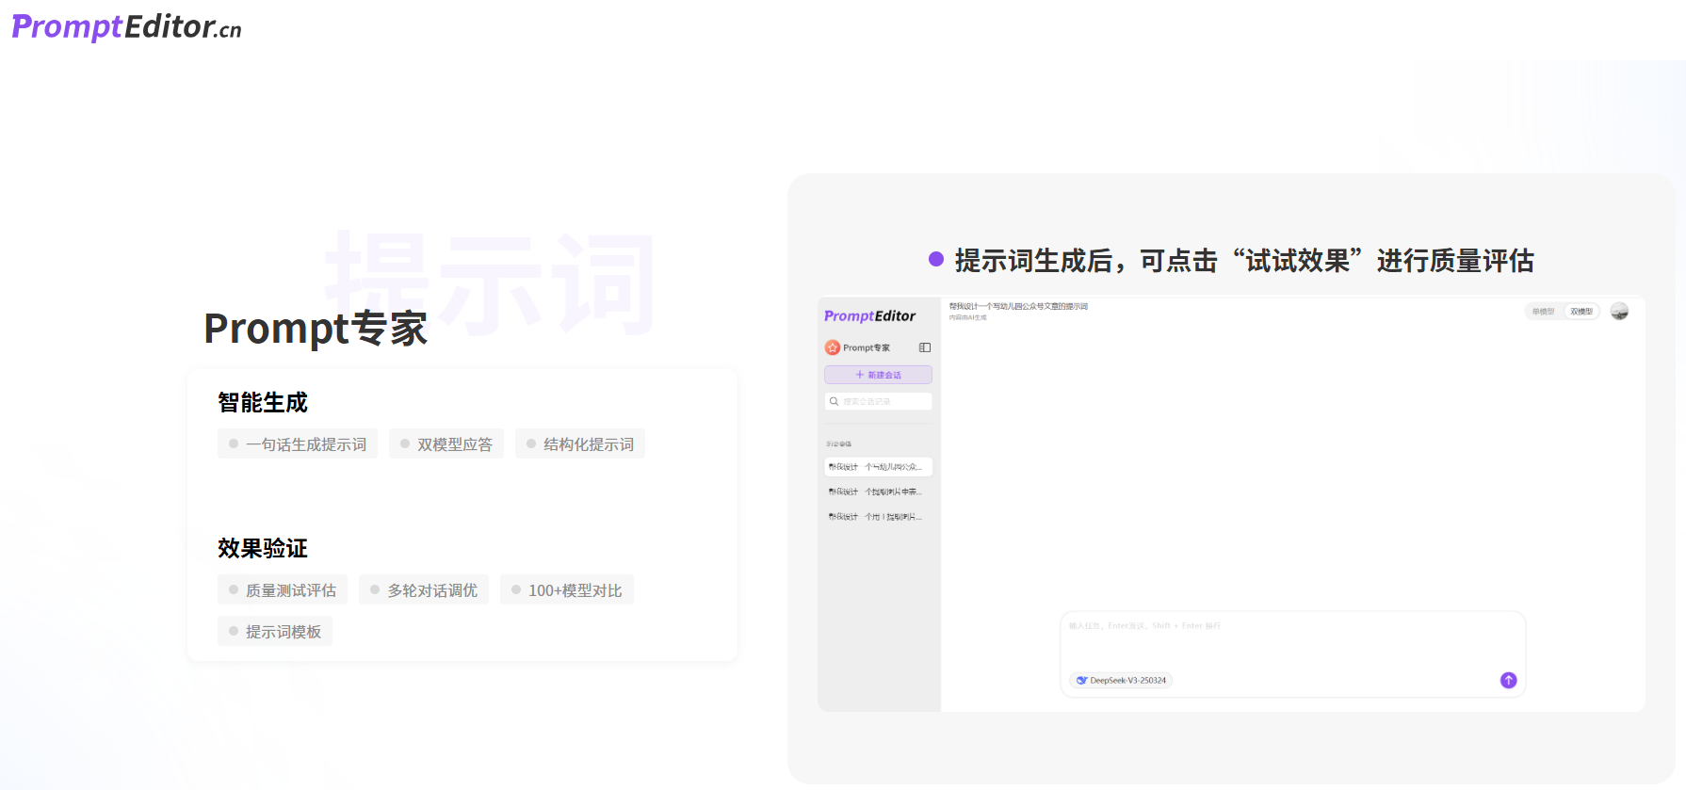Screen dimensions: 1686x790
Task: Select the 质量测试评估 tag
Action: coord(283,589)
